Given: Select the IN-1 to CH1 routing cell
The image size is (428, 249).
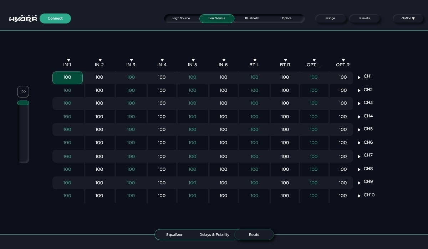Looking at the screenshot, I should (67, 78).
